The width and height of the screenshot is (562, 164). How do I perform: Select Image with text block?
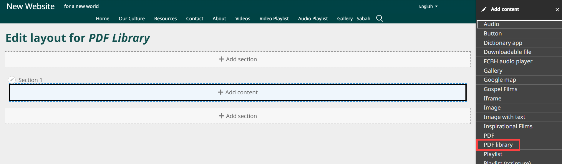519,117
